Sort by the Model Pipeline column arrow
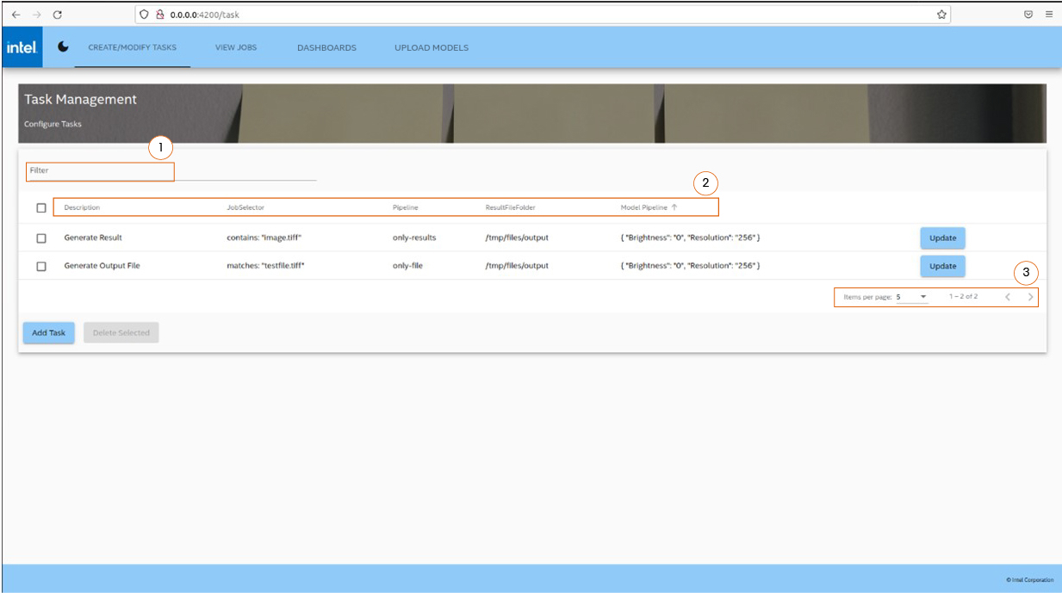Screen dimensions: 1062x593 coord(673,207)
